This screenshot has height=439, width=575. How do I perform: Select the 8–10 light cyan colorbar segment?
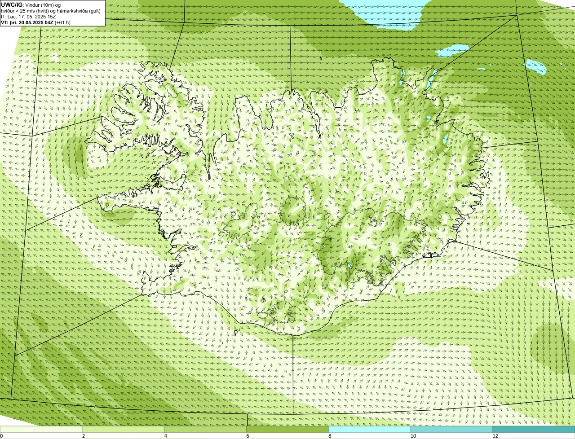click(x=370, y=429)
